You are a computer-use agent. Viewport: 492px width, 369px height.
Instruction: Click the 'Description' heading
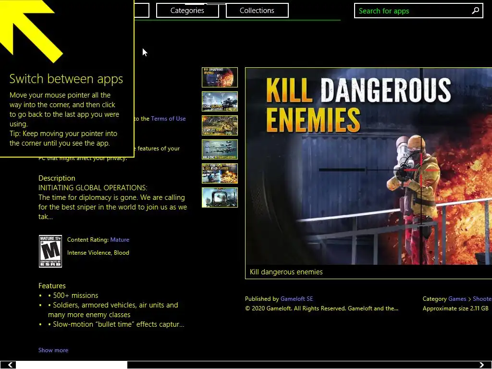coord(57,178)
